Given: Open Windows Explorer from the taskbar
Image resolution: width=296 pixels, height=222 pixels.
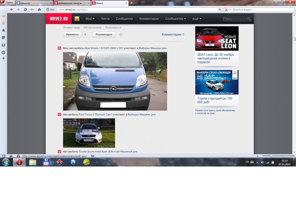Looking at the screenshot, I should [x=33, y=162].
